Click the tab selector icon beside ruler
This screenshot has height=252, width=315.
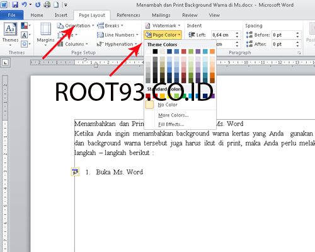[x=5, y=62]
